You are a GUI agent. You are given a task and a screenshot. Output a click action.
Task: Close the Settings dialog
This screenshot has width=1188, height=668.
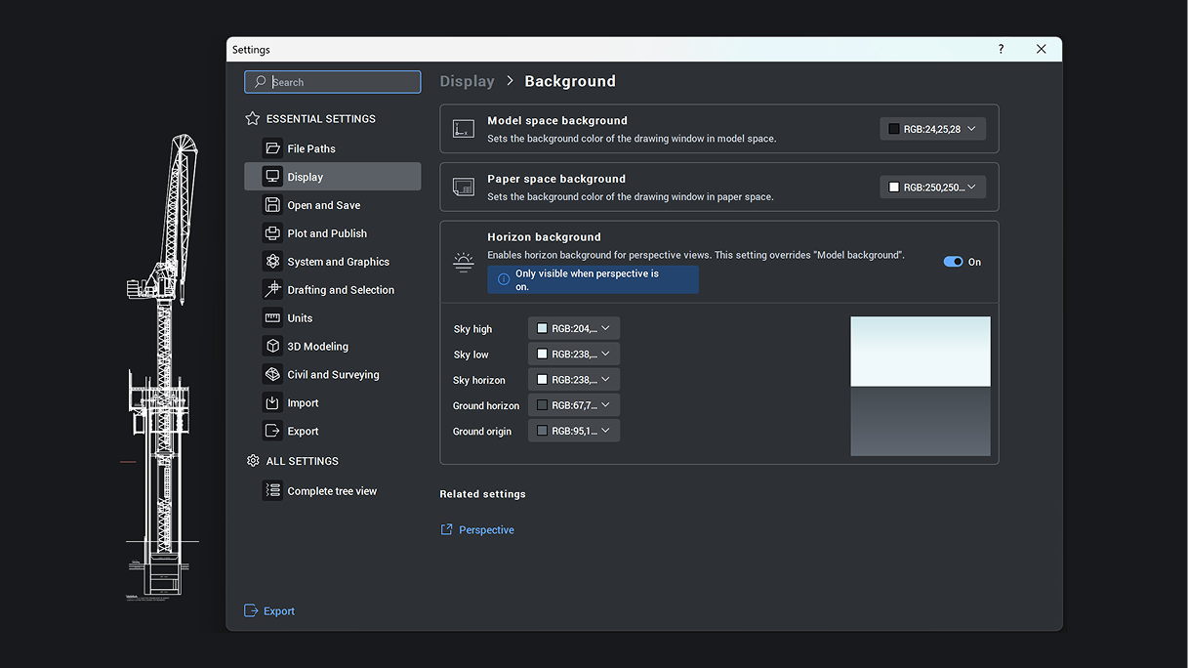(1041, 49)
